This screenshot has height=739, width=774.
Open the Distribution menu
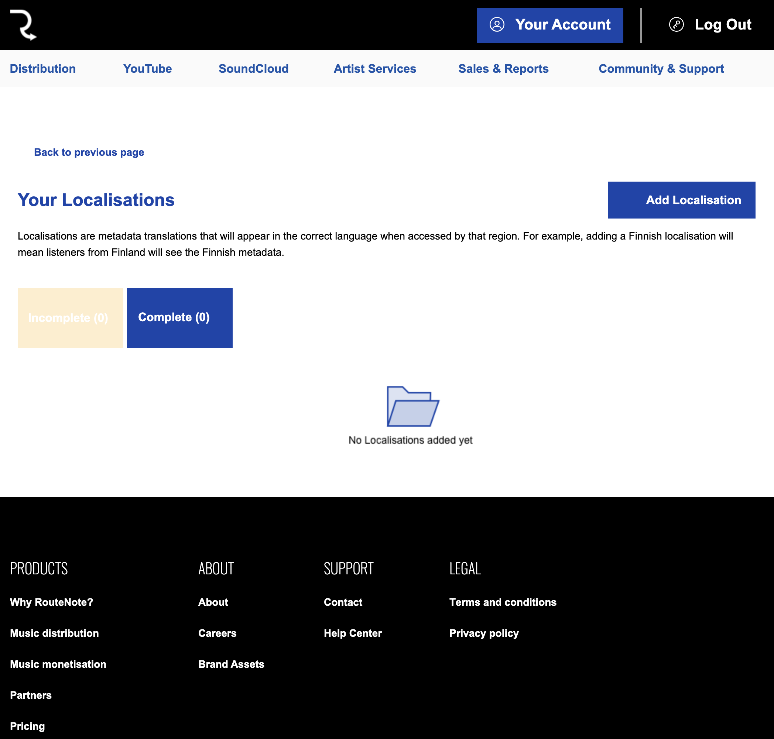42,69
